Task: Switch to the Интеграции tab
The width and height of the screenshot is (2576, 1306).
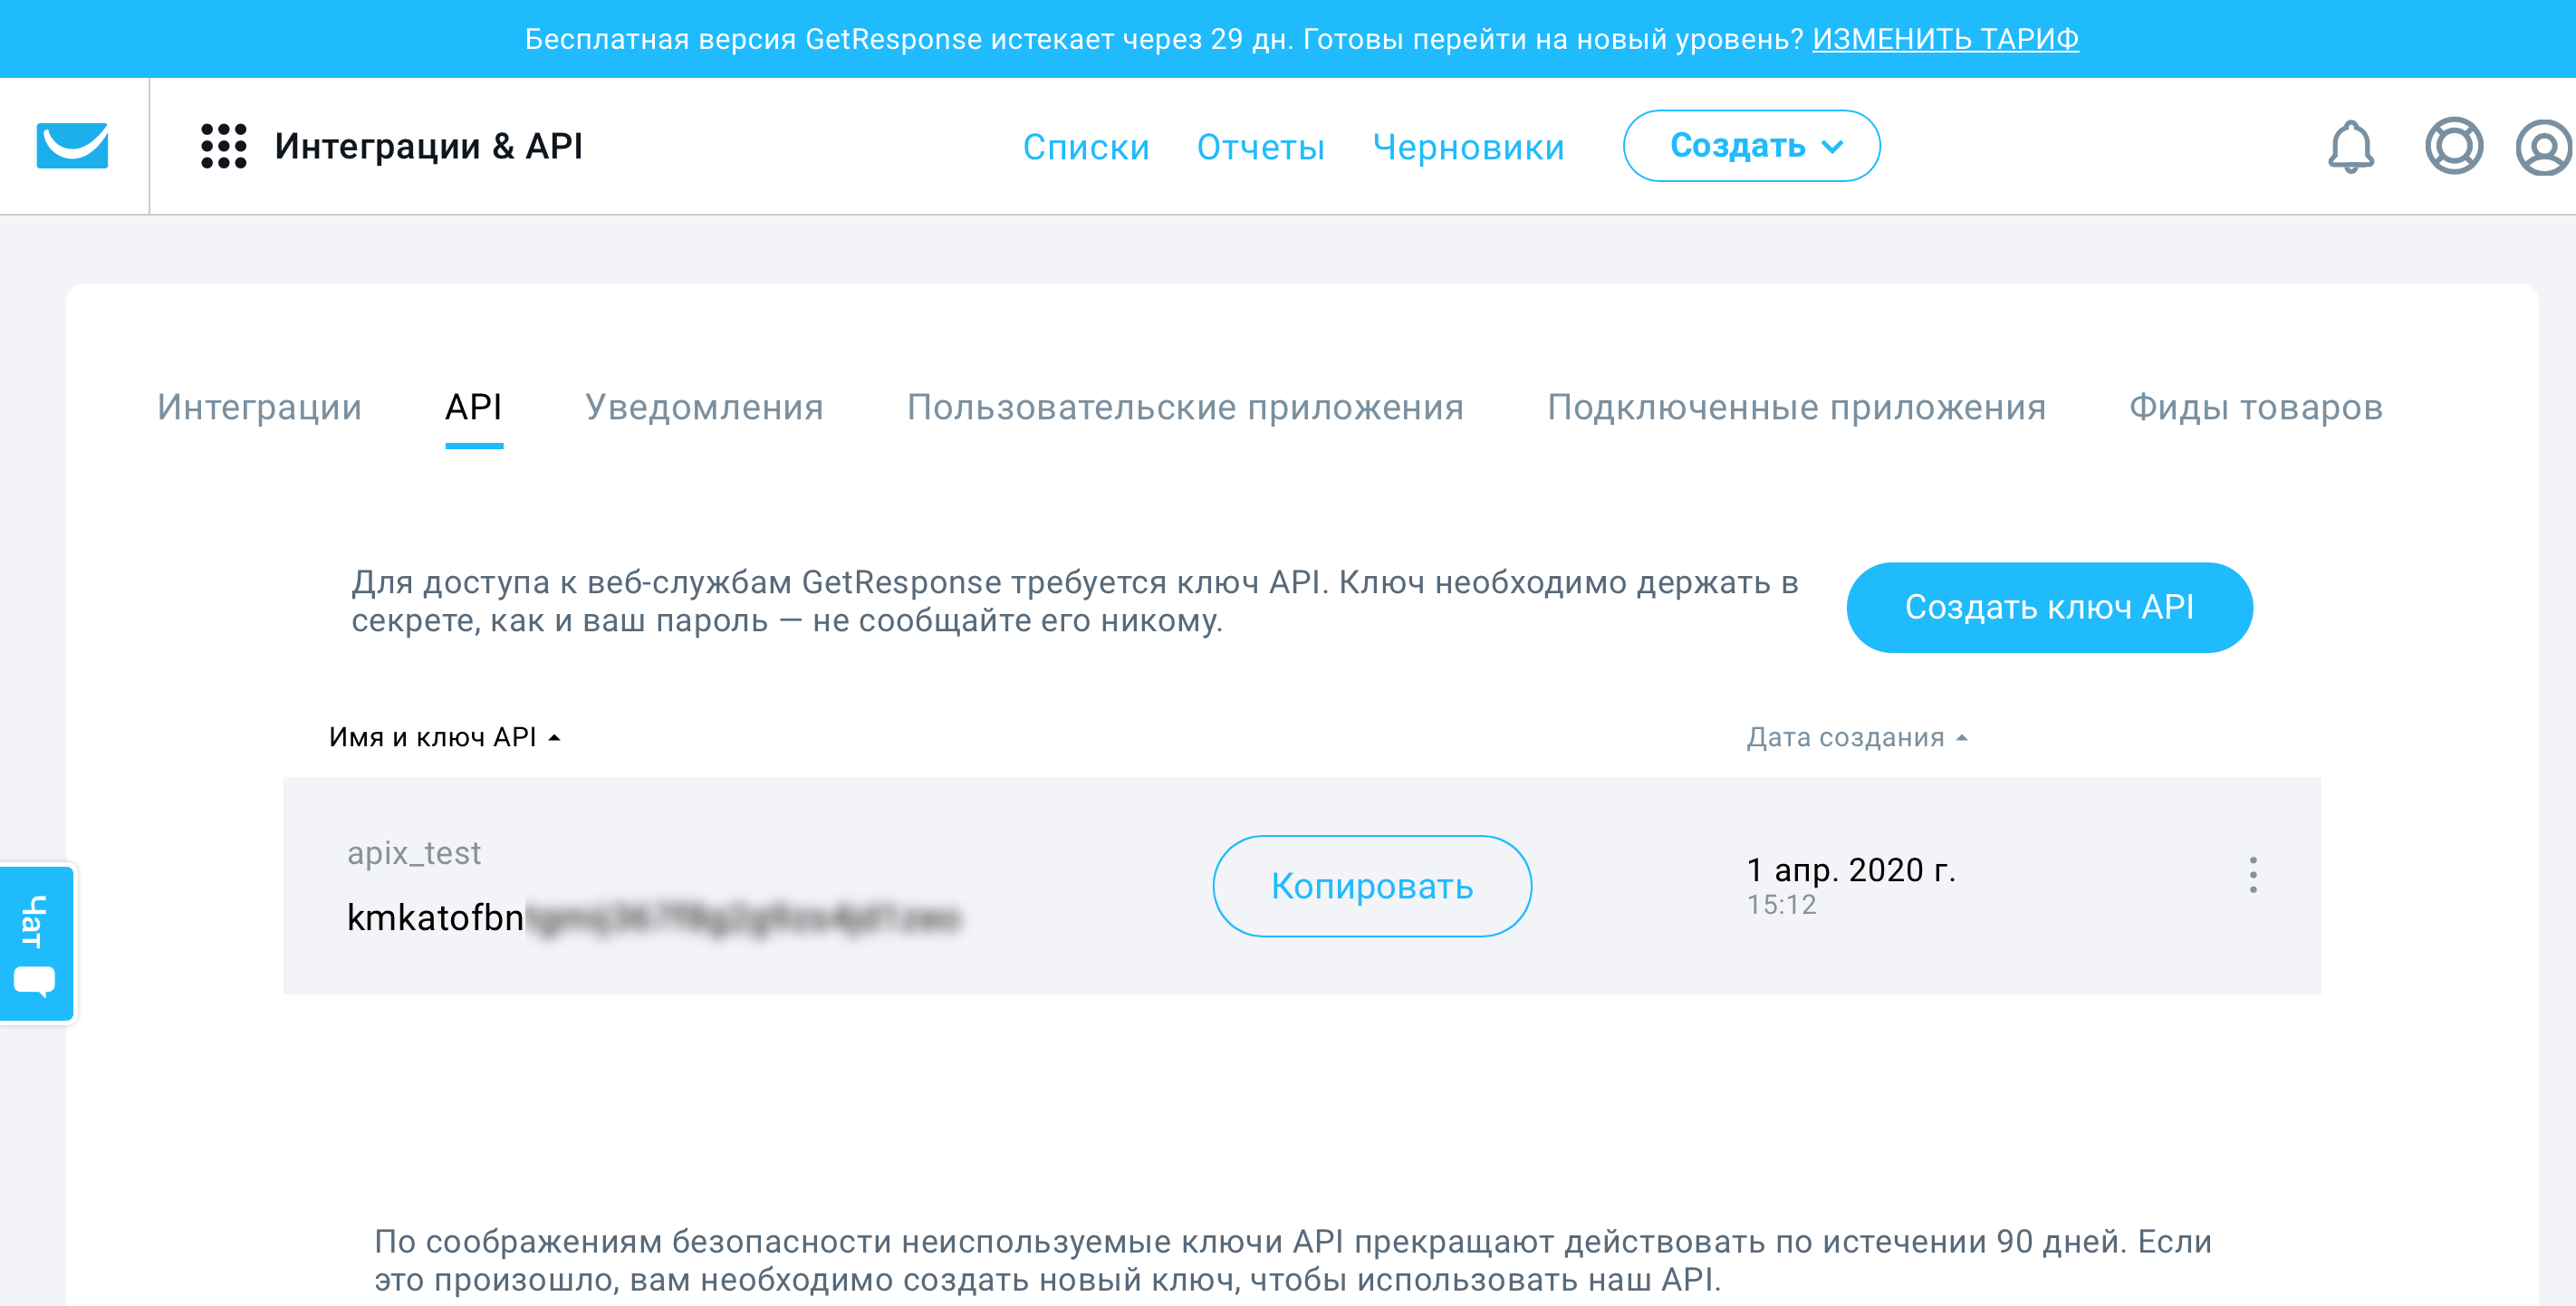Action: click(259, 408)
